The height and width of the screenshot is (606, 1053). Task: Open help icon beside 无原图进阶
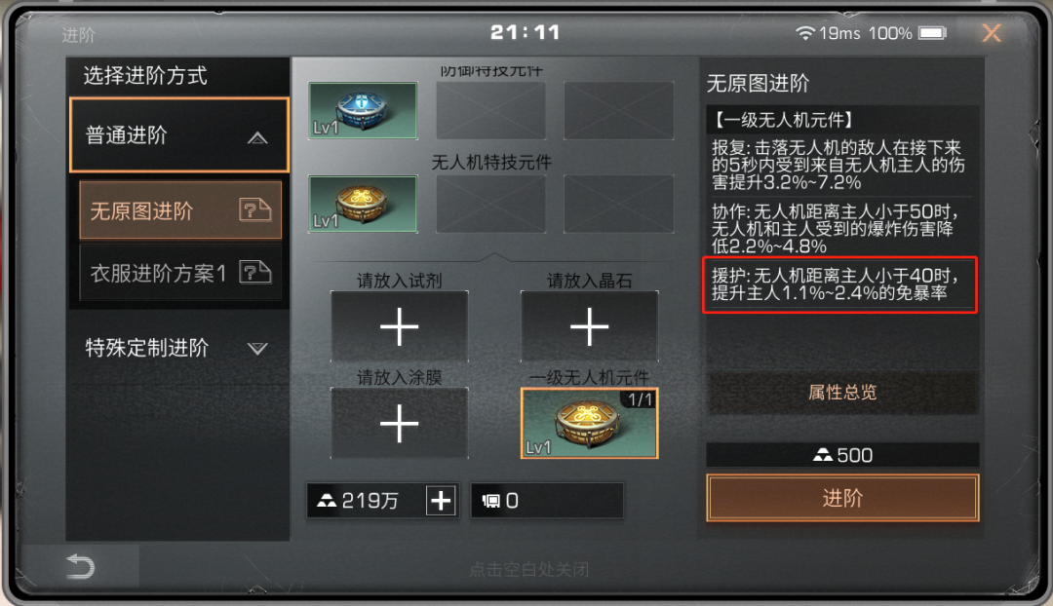tap(255, 210)
